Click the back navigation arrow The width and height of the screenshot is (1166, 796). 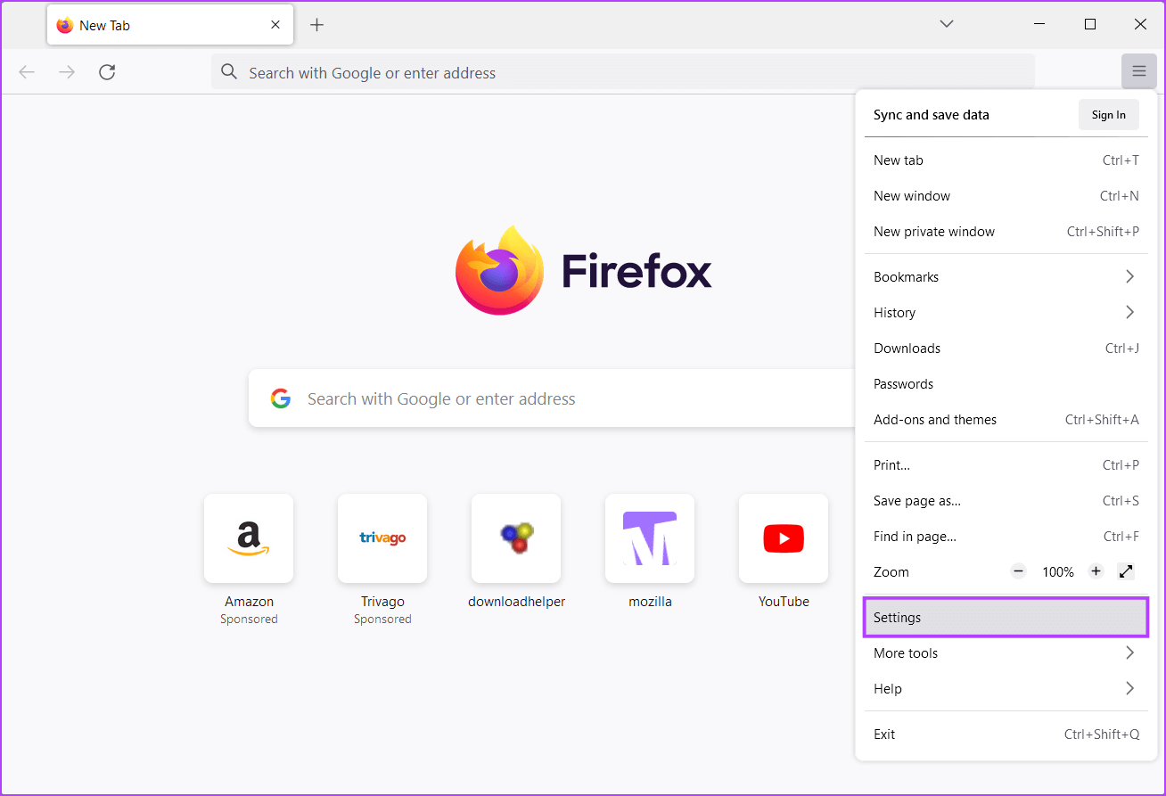(27, 72)
